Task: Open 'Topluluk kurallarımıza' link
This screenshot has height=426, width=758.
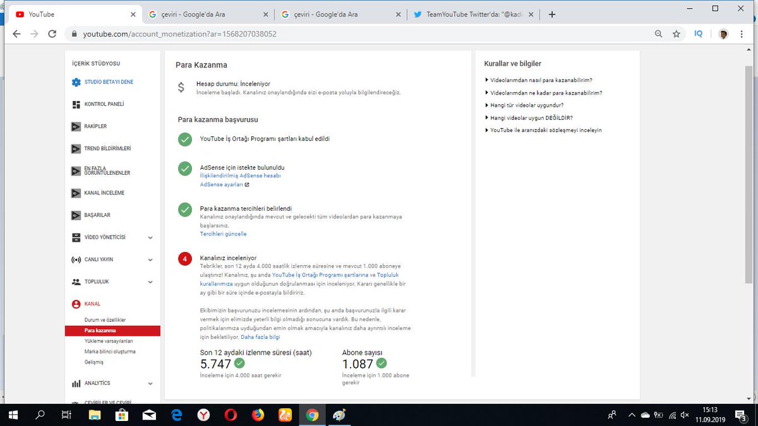Action: pyautogui.click(x=301, y=280)
